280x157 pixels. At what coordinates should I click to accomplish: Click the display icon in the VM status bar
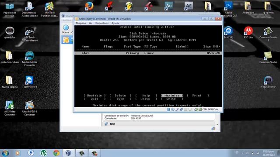click(190, 109)
